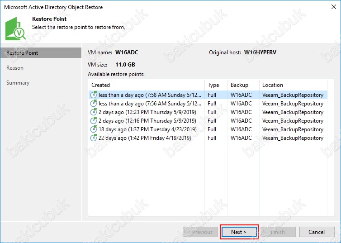Select the Summary wizard step
Image resolution: width=341 pixels, height=243 pixels.
[x=18, y=83]
